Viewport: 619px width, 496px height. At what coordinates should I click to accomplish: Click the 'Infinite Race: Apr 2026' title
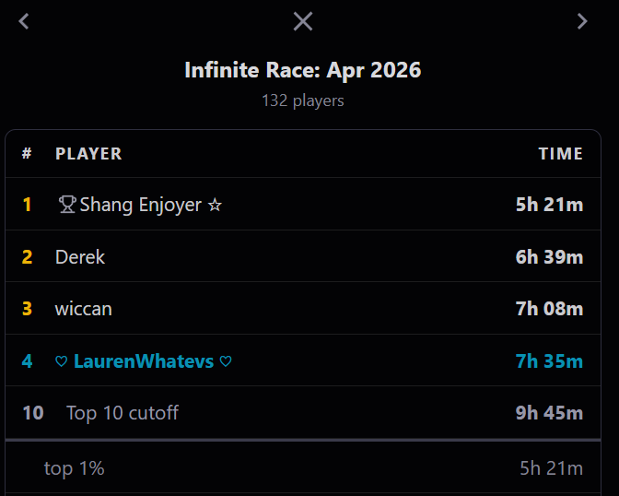(x=303, y=70)
